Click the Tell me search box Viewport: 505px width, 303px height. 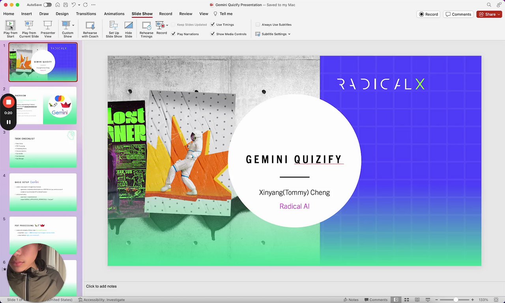point(223,14)
